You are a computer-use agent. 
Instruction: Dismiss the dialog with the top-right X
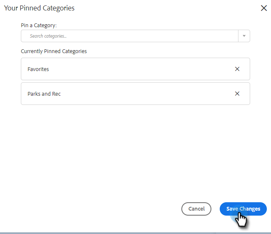[263, 8]
